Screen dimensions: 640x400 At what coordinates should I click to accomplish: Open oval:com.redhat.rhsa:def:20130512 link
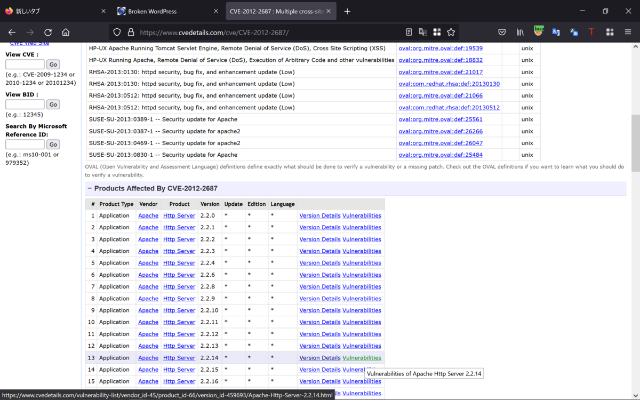point(449,107)
